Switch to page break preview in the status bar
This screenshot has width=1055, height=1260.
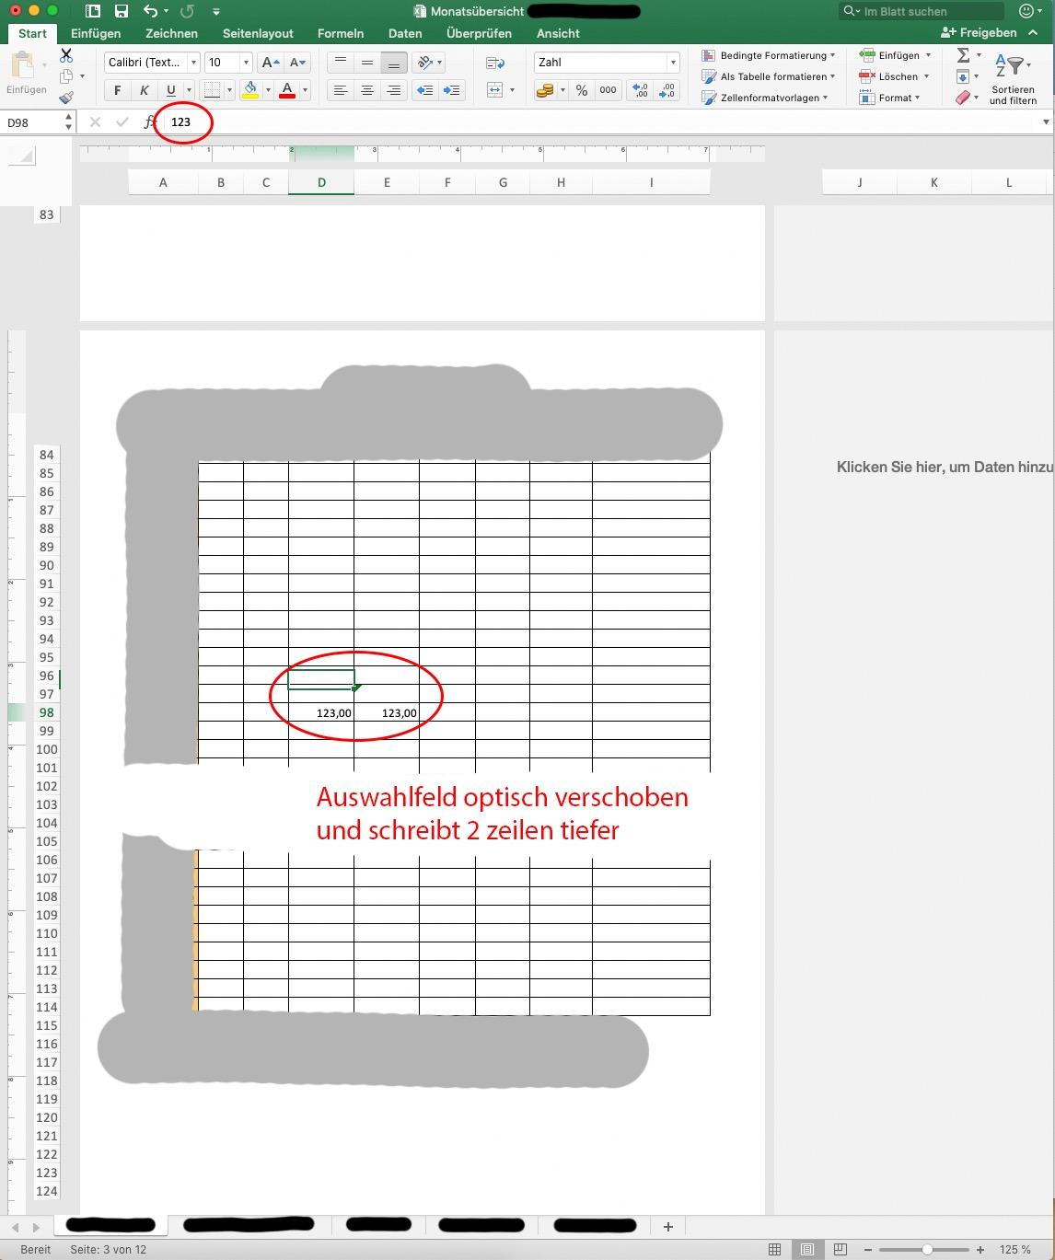(x=840, y=1249)
